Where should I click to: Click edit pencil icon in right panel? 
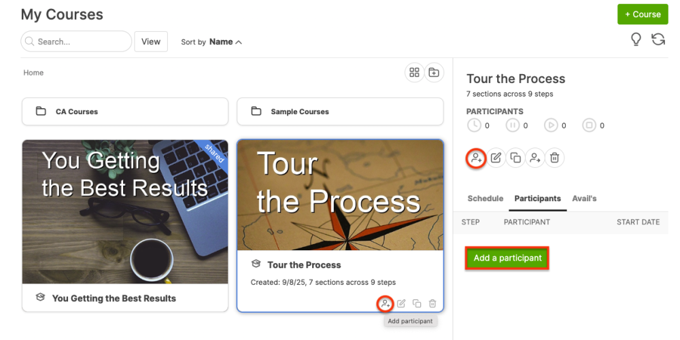[496, 158]
